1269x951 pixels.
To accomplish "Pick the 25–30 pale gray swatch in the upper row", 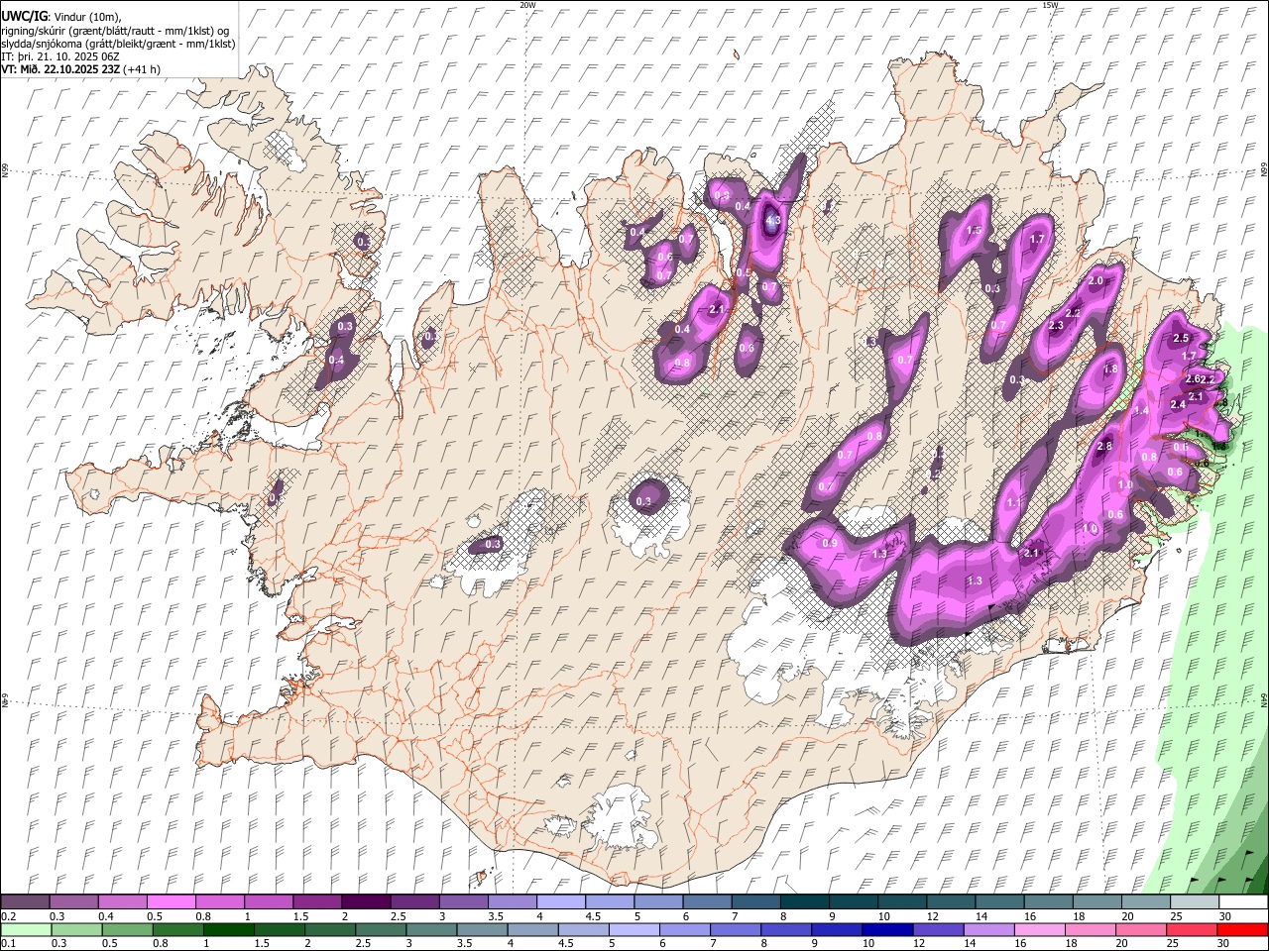I will [x=1194, y=902].
